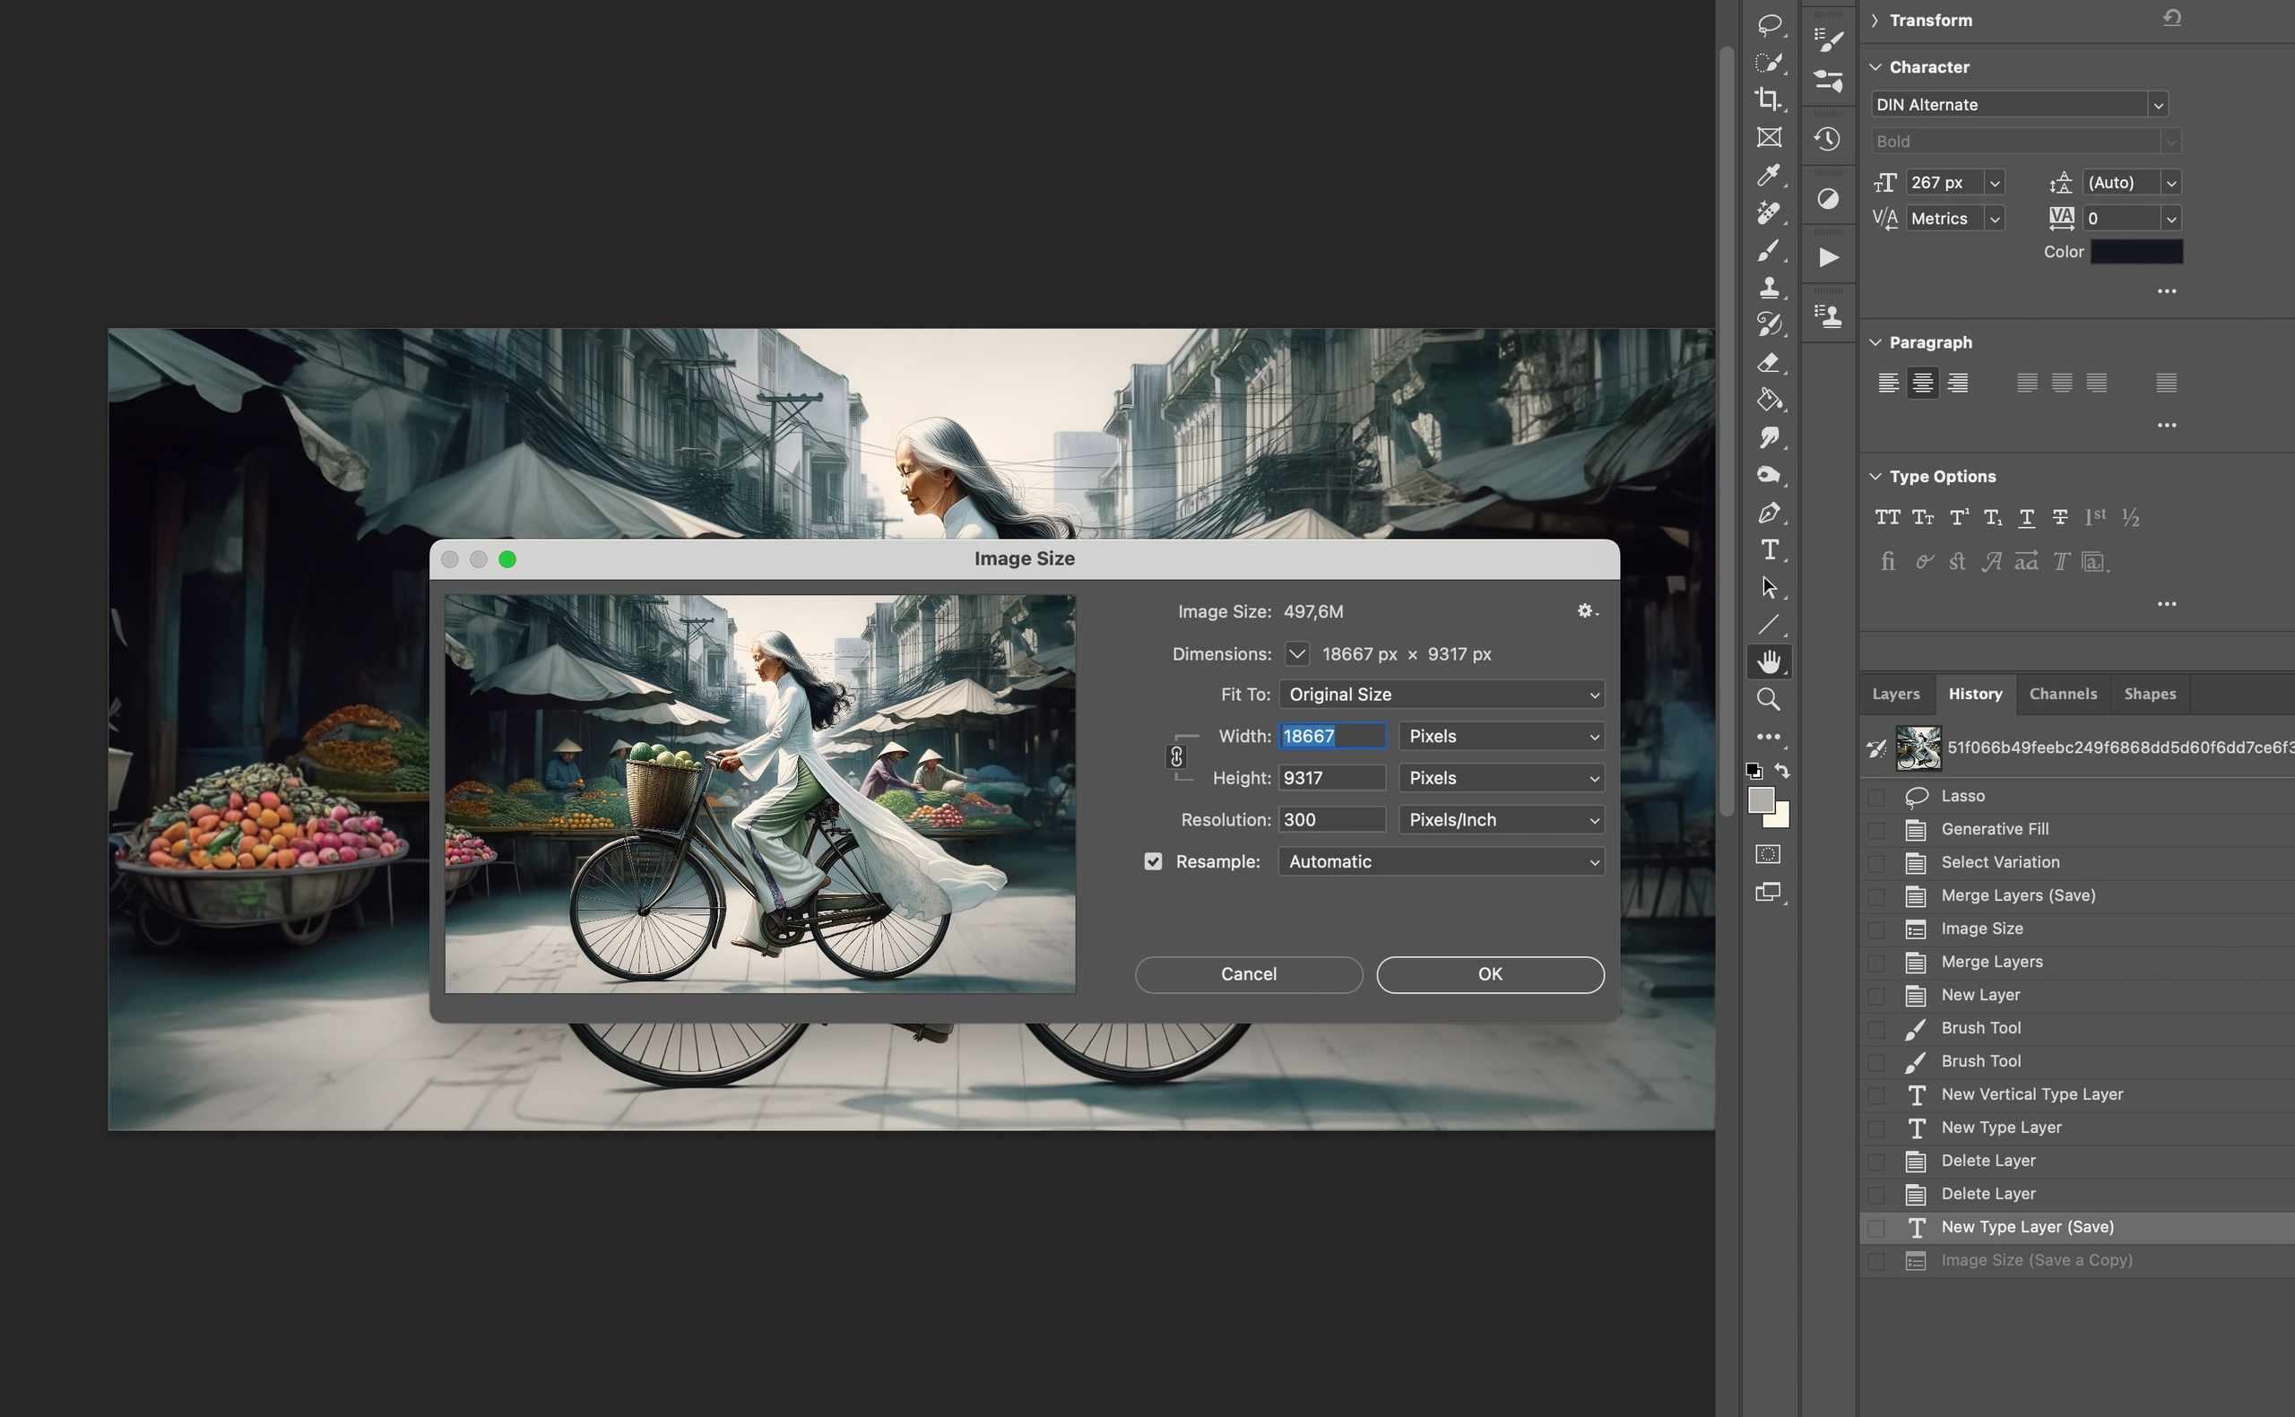Cancel the Image Size dialog
The width and height of the screenshot is (2295, 1417).
1247,974
